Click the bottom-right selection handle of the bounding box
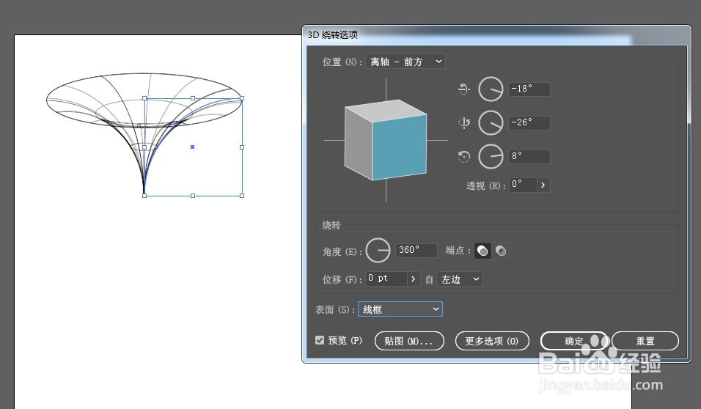This screenshot has width=701, height=409. [x=242, y=195]
